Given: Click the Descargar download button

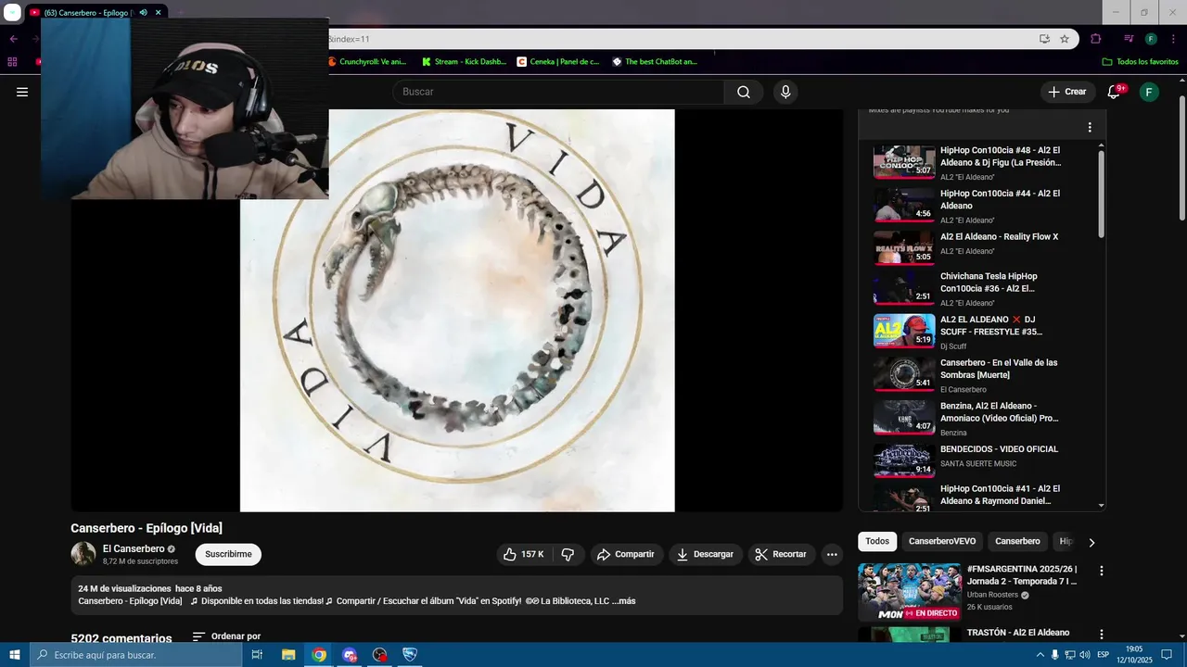Looking at the screenshot, I should (705, 554).
